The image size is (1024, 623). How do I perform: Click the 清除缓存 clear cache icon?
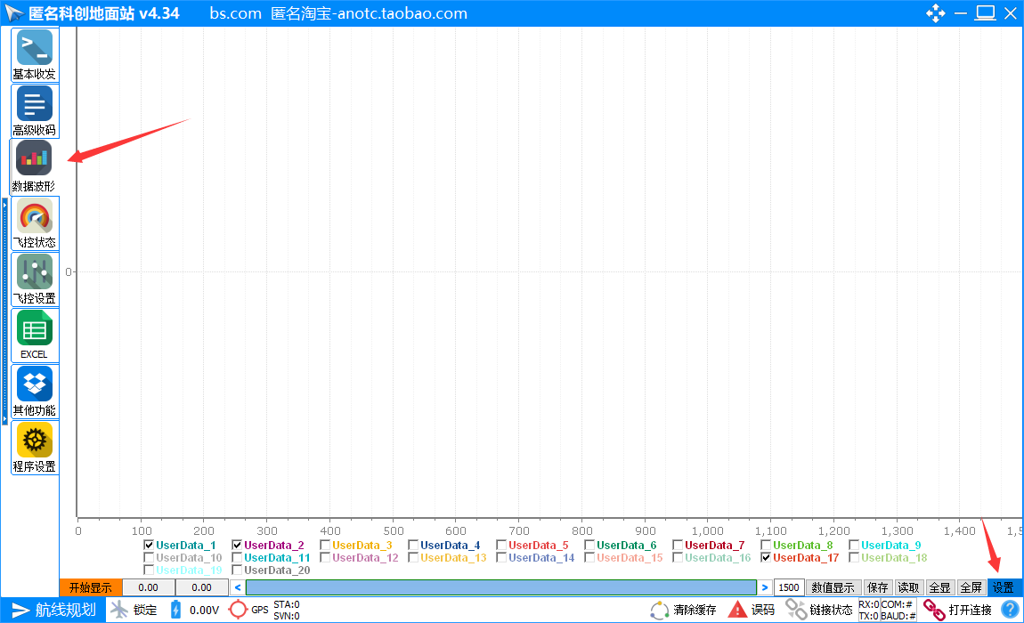[x=660, y=610]
